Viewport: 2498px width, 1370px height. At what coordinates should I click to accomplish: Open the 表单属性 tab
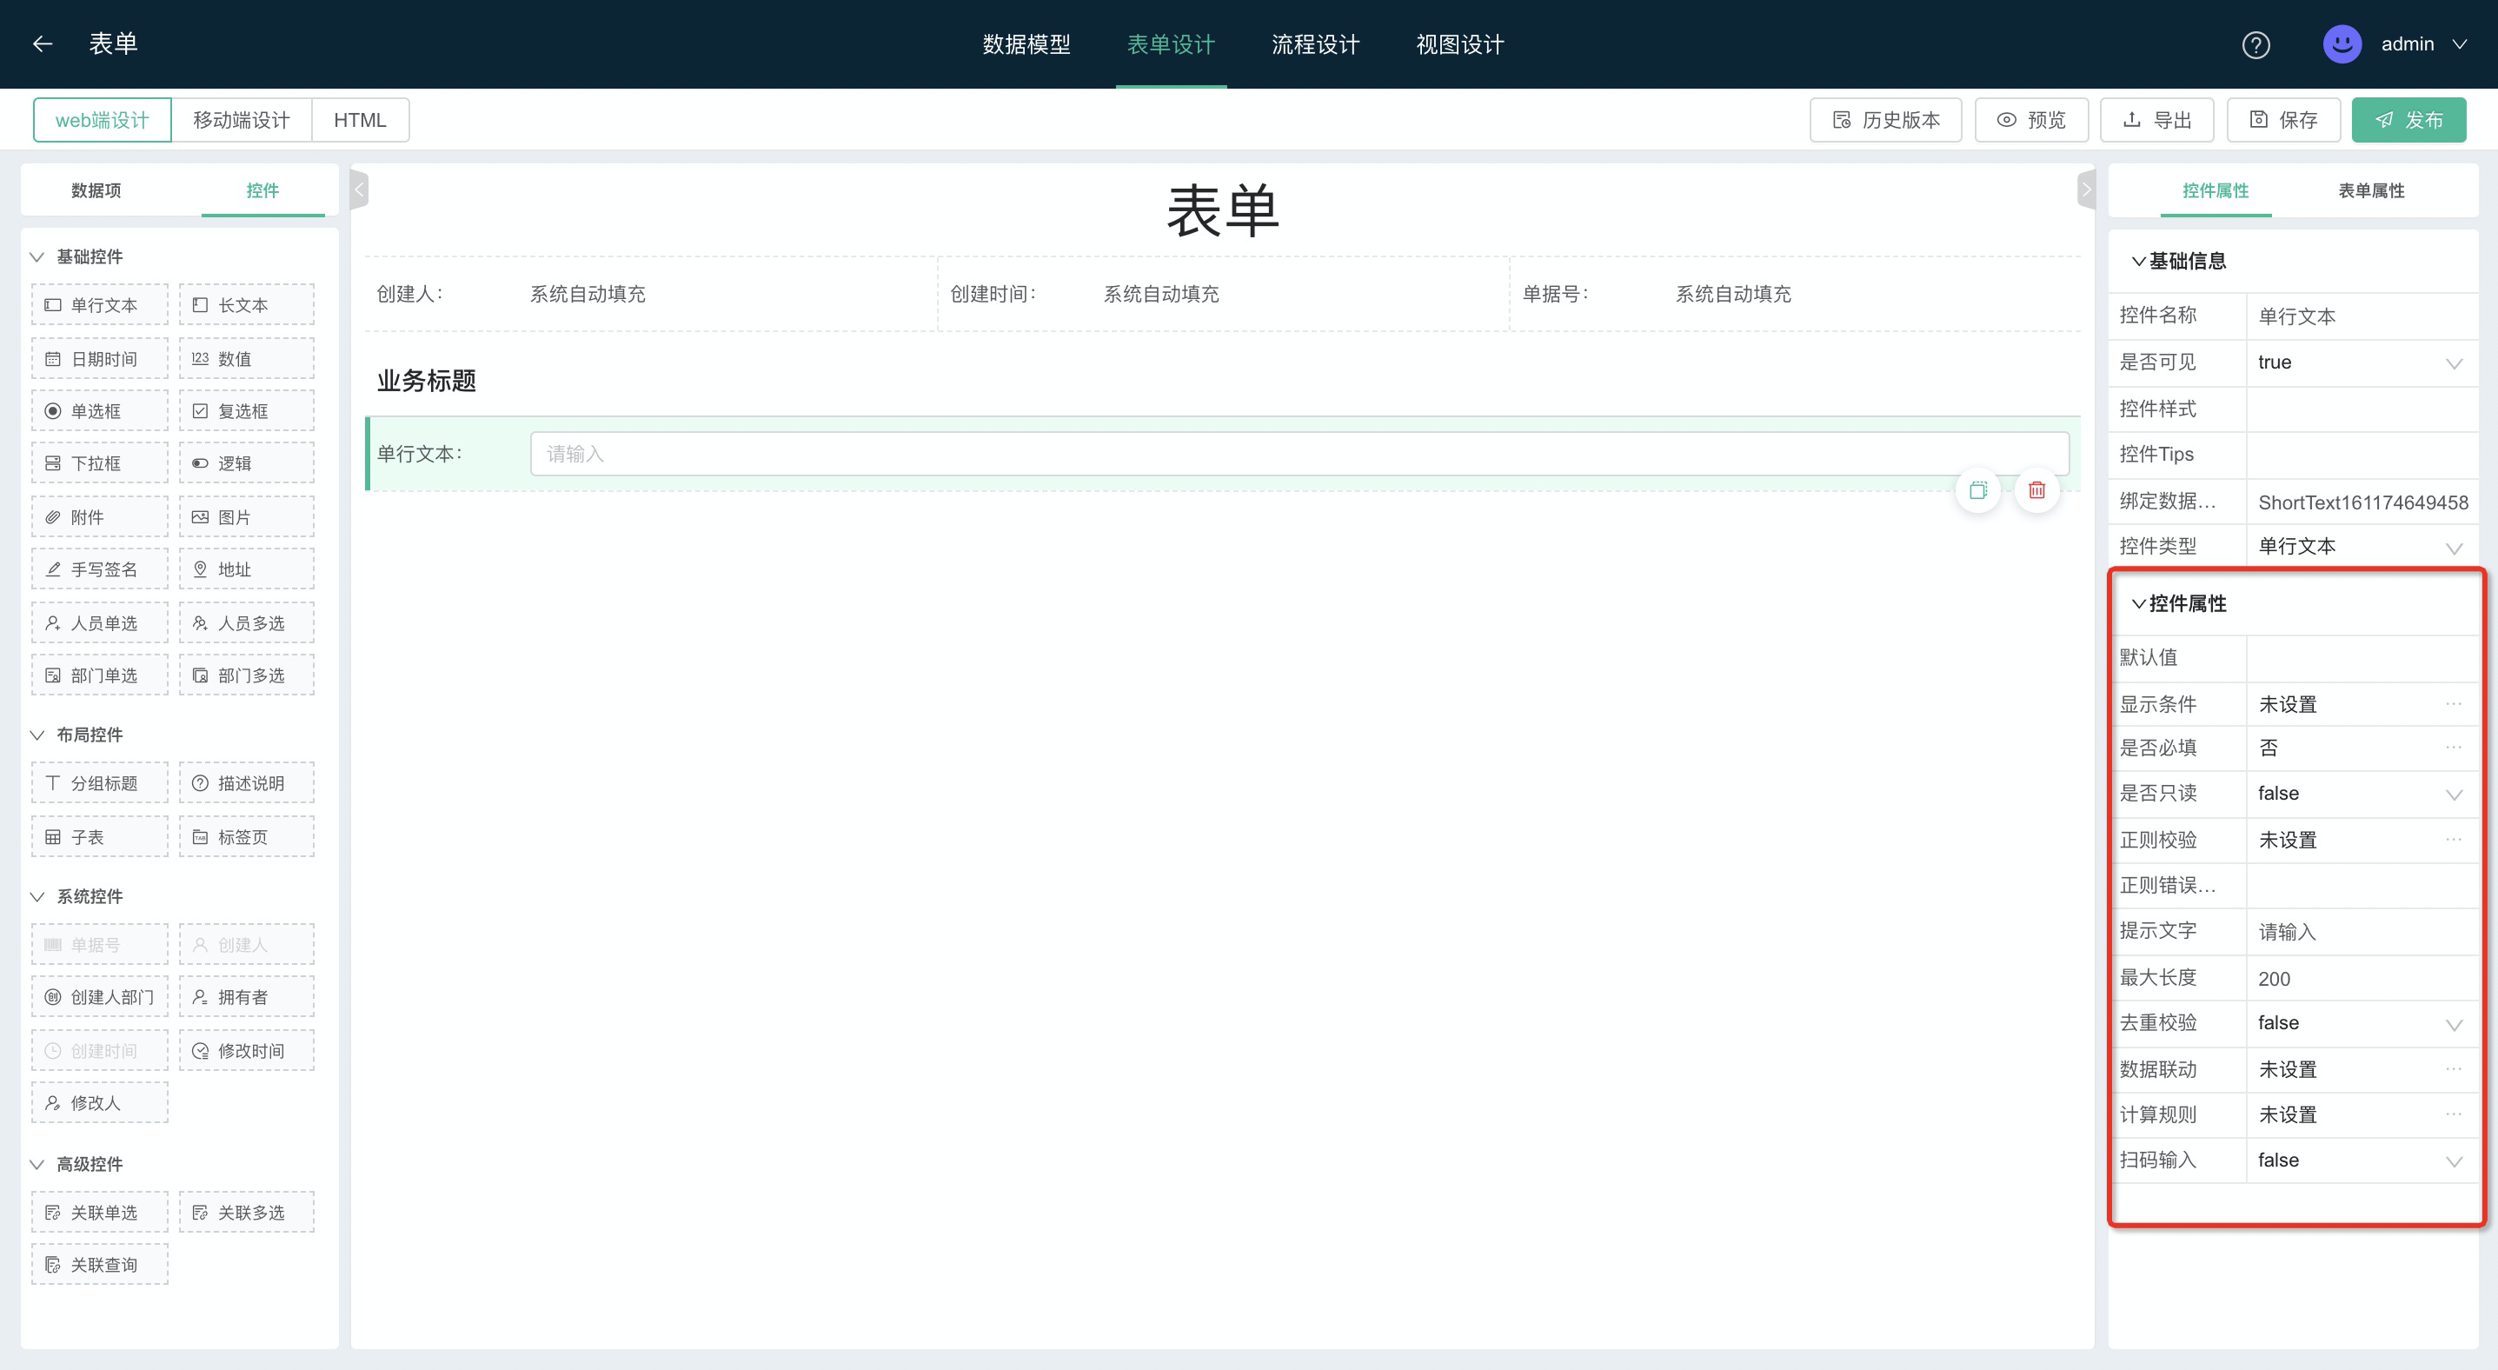point(2371,191)
